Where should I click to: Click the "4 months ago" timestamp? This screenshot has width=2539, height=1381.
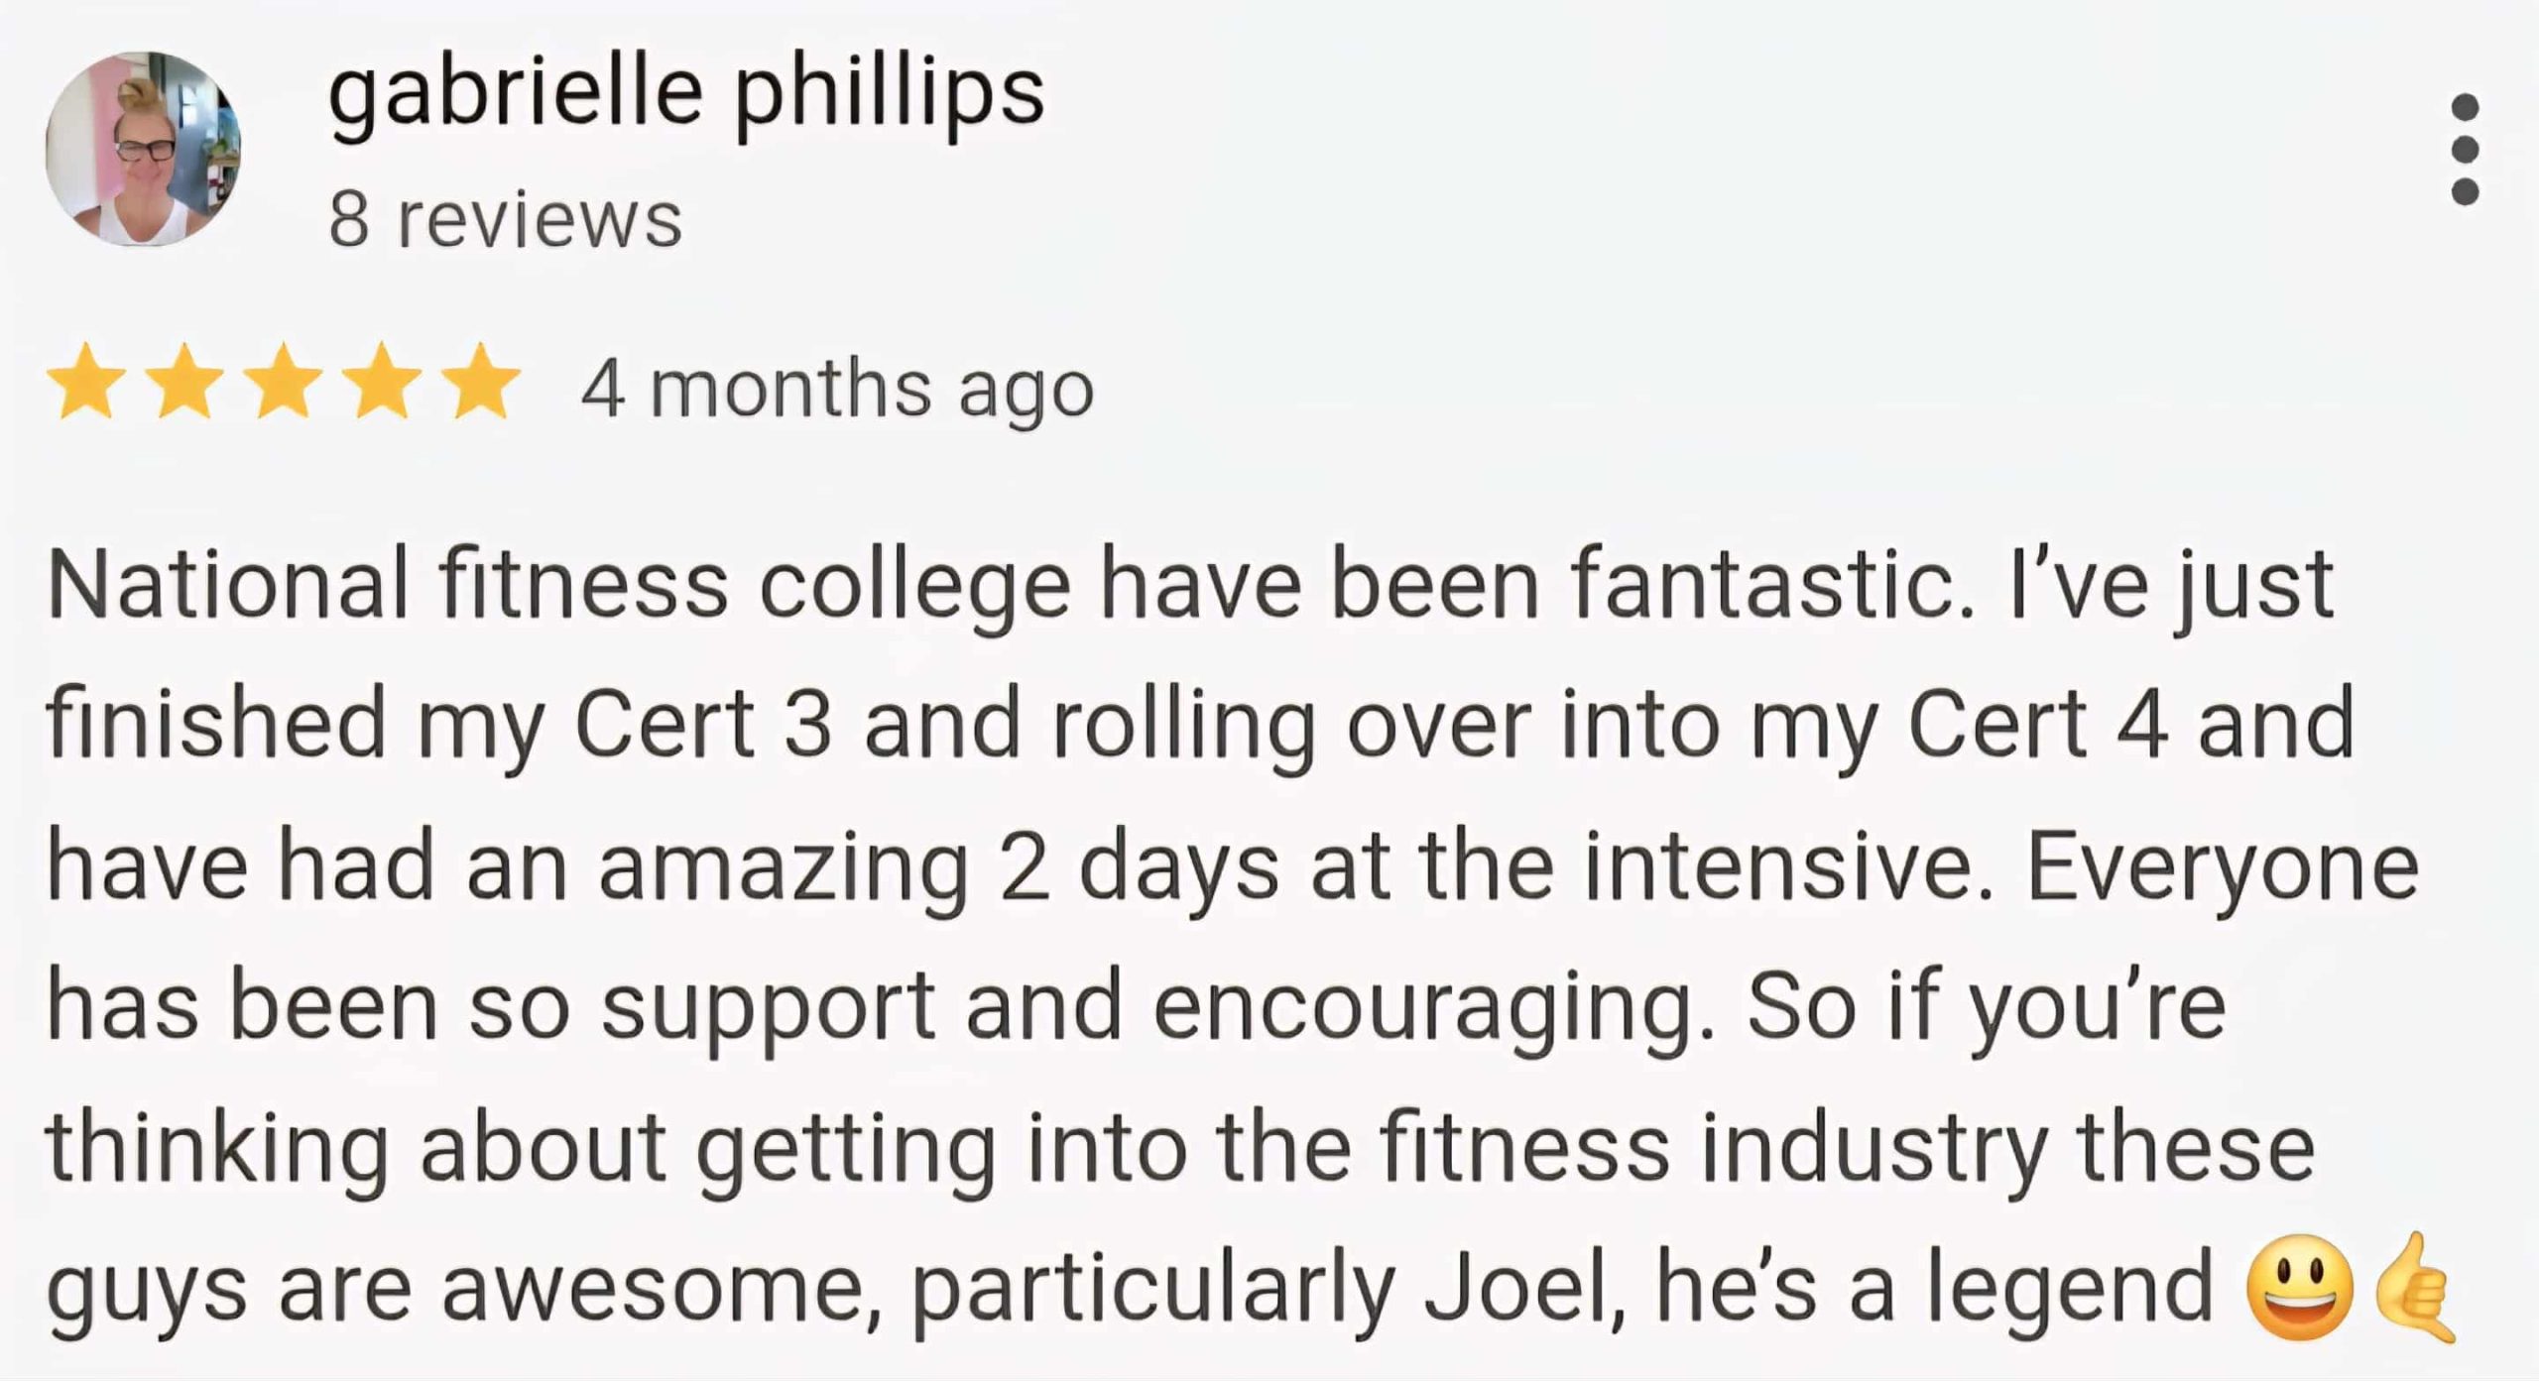coord(837,389)
